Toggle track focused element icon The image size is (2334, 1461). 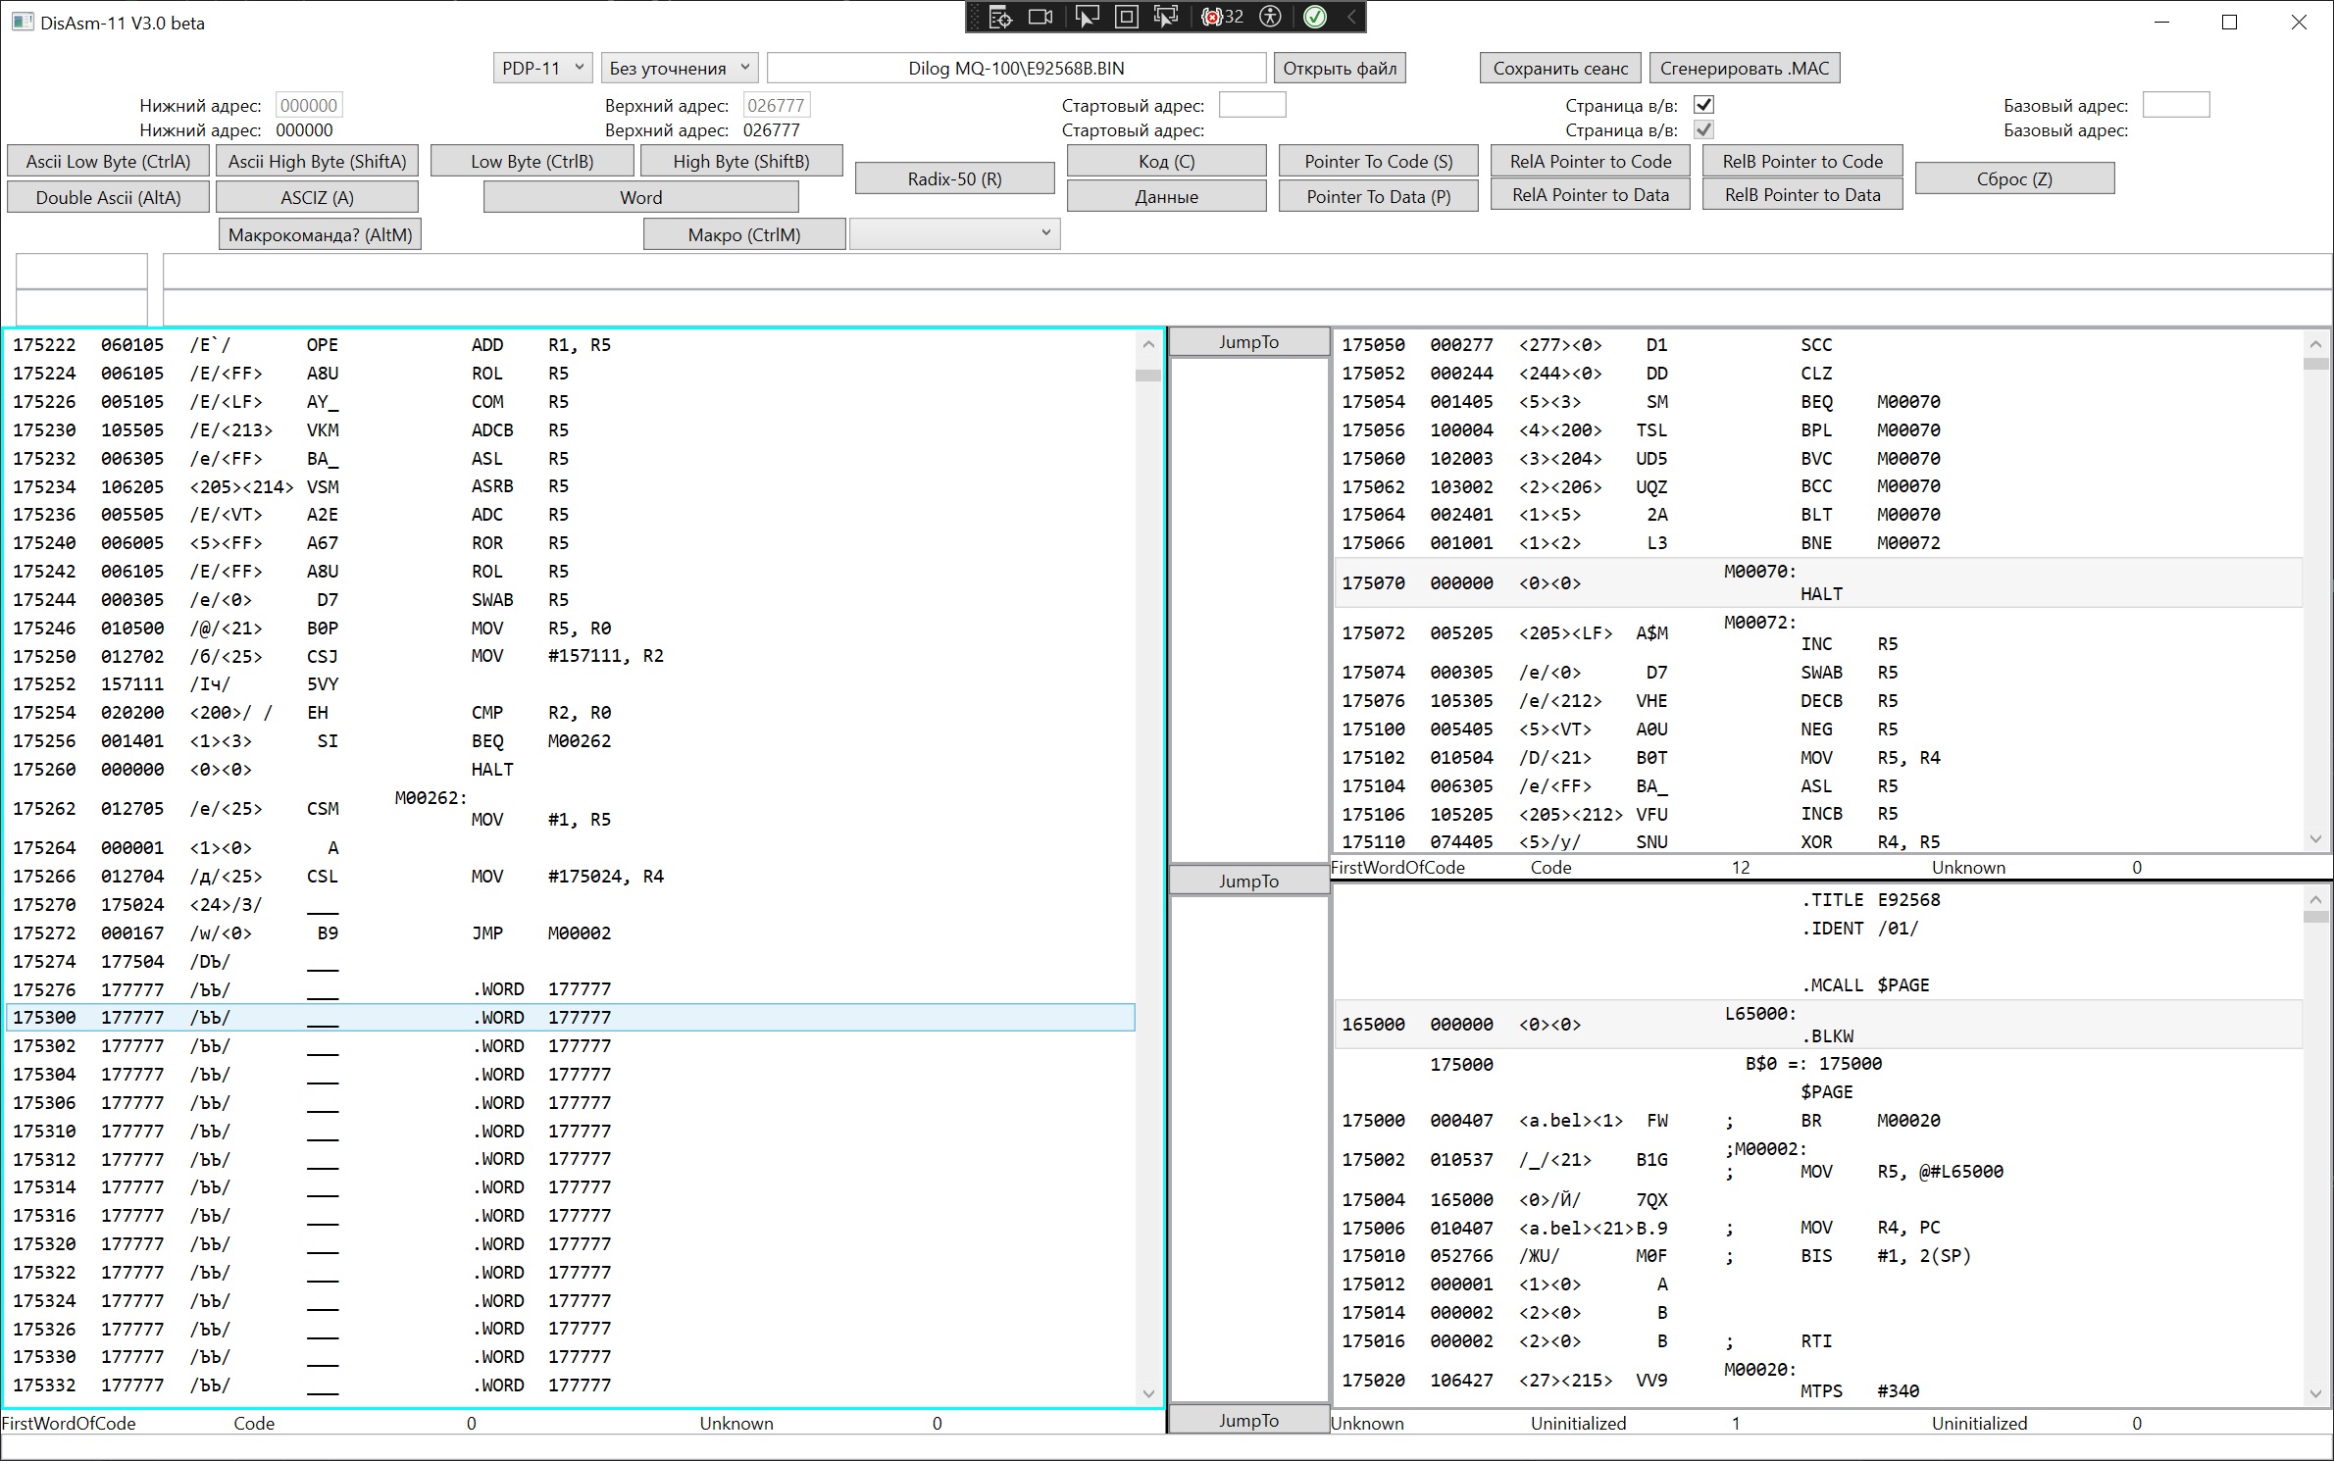pyautogui.click(x=1166, y=17)
